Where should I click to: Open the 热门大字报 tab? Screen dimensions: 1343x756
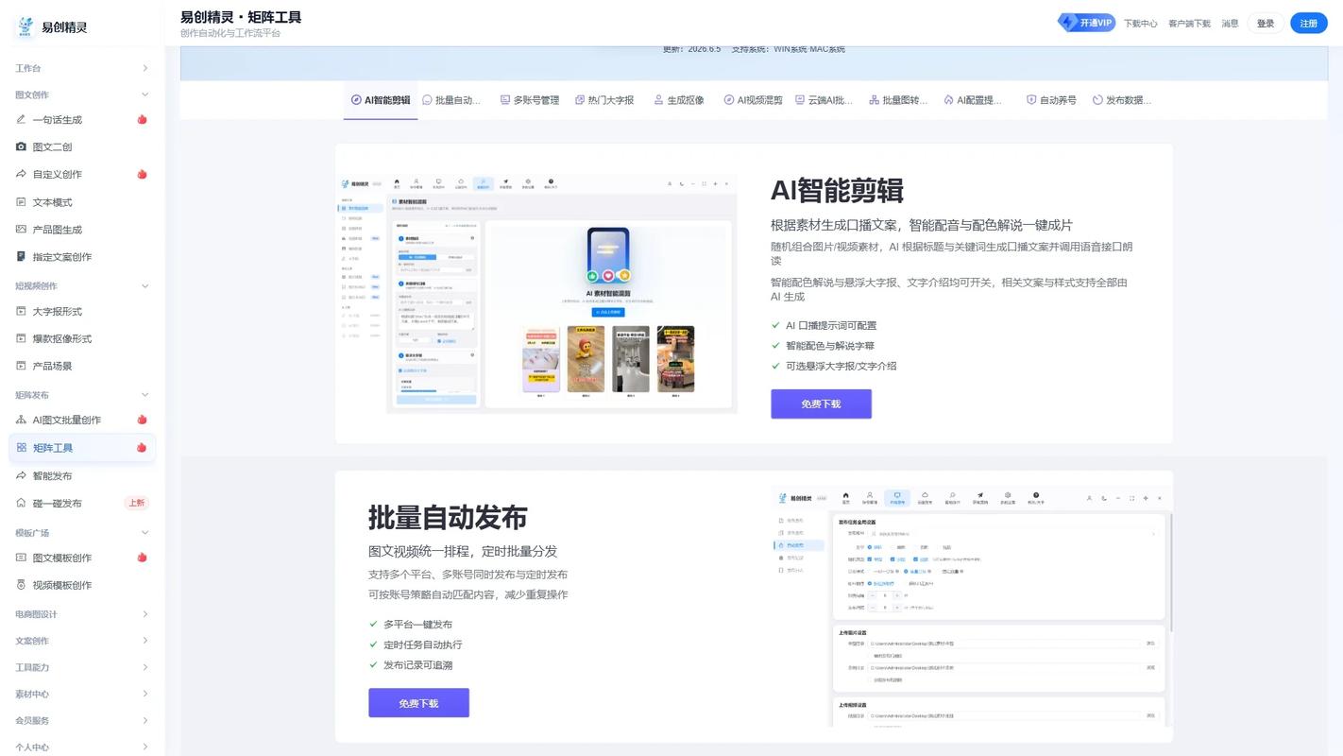tap(604, 100)
